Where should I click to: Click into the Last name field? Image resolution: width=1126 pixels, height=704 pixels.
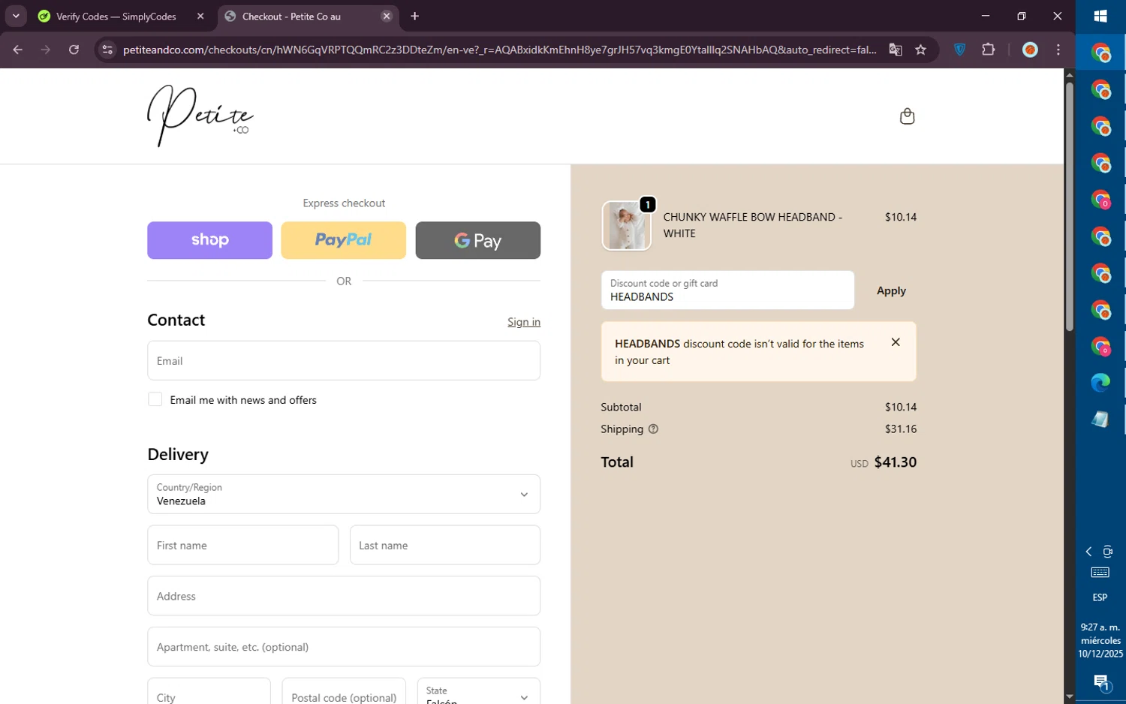445,545
